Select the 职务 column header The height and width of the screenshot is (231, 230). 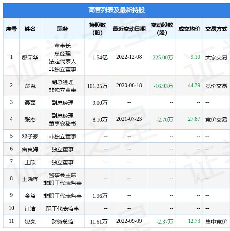[63, 29]
